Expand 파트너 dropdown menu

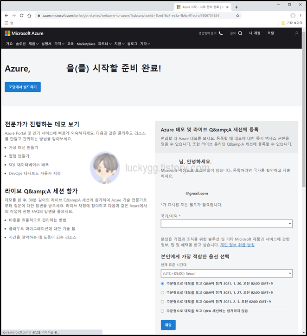click(x=105, y=44)
